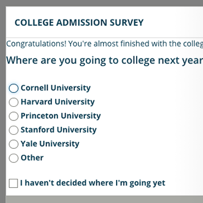Click the gray footer bar below the survey form
Screen dimensions: 203x203
[x=105, y=199]
